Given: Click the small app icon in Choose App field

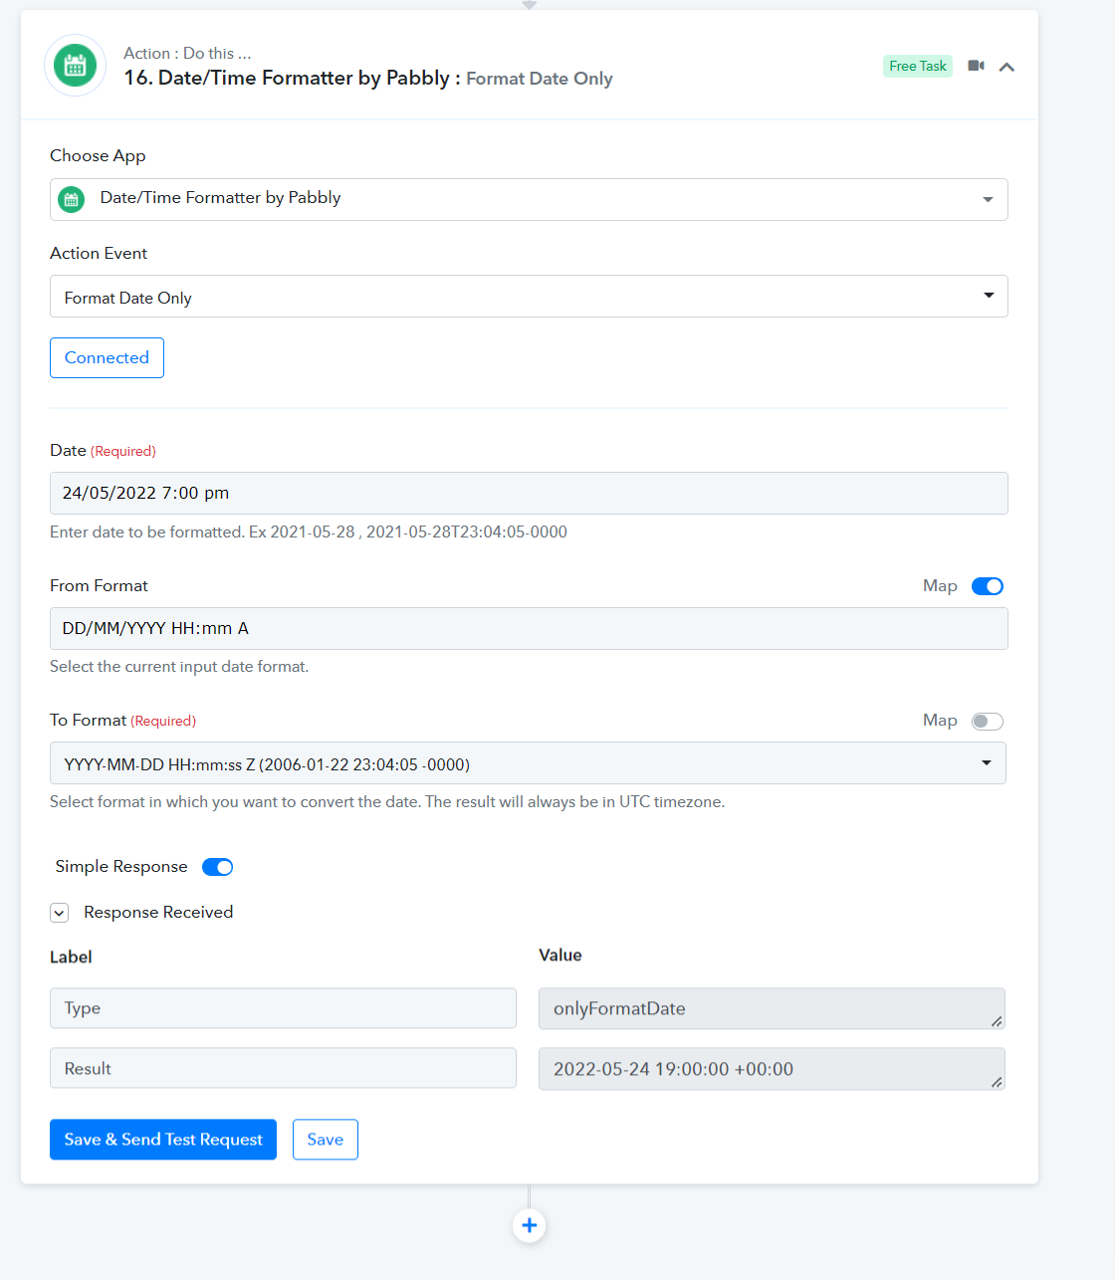Looking at the screenshot, I should [72, 199].
